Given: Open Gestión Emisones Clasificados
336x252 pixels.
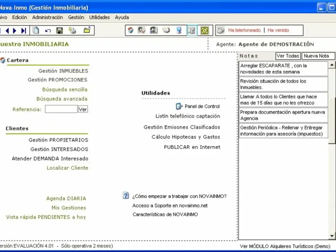Looking at the screenshot, I should (x=182, y=127).
